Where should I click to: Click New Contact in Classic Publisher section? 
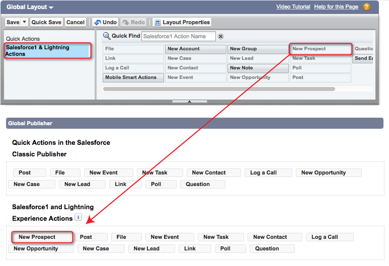pos(213,172)
